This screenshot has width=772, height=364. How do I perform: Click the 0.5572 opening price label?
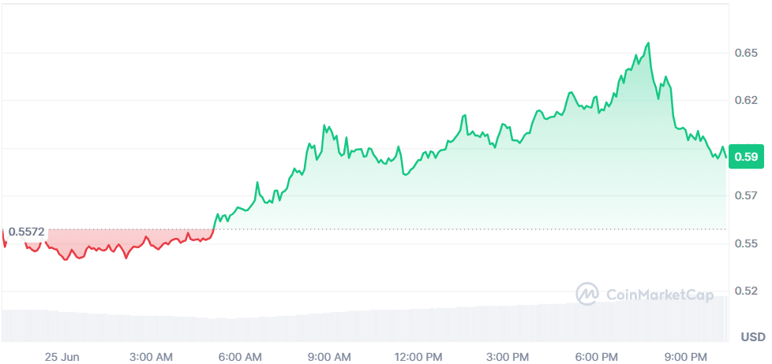pos(27,232)
